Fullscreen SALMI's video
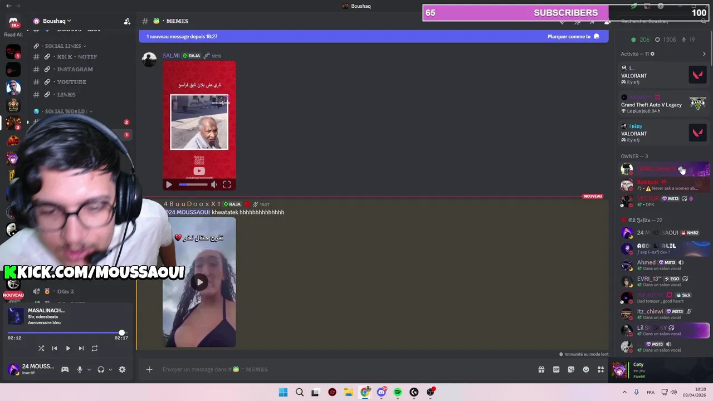The image size is (713, 401). pos(227,184)
